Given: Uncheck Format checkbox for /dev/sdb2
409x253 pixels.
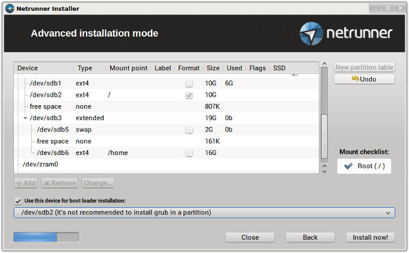Looking at the screenshot, I should (x=189, y=95).
